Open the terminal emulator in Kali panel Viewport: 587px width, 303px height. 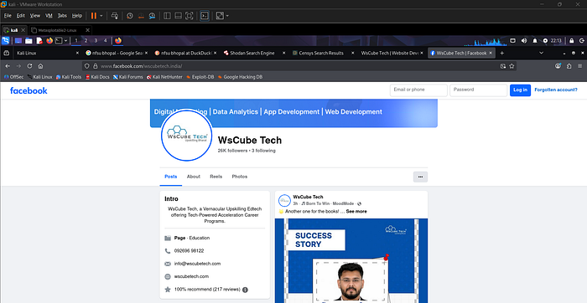(x=59, y=41)
